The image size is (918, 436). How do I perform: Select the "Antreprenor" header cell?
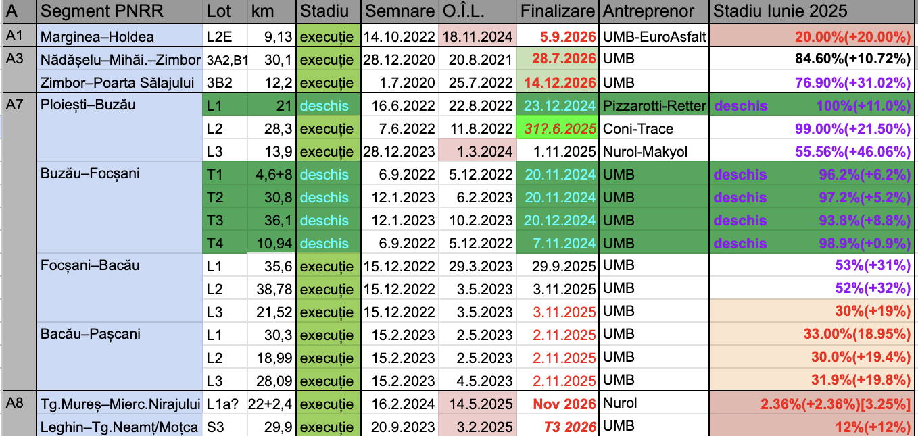point(654,12)
